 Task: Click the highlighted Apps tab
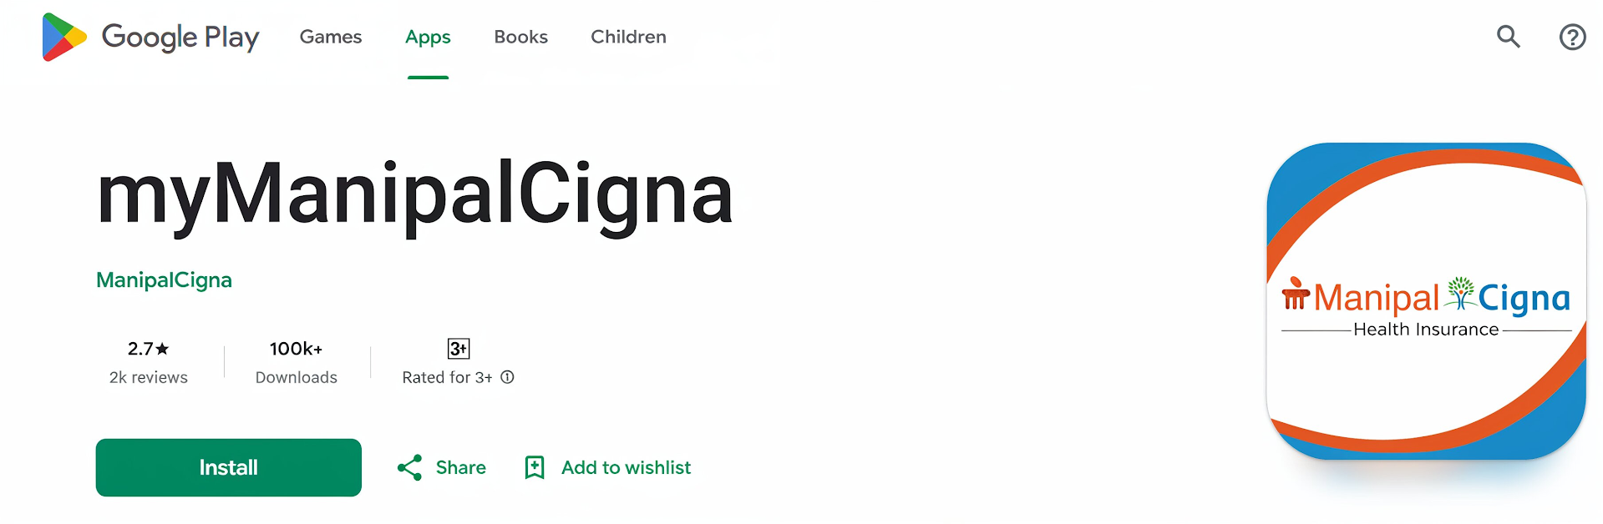point(428,37)
